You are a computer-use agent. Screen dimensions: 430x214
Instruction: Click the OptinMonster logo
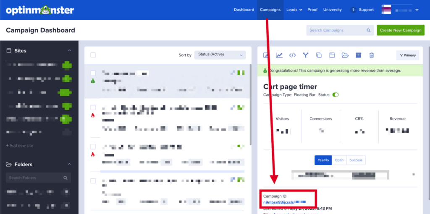(x=40, y=10)
